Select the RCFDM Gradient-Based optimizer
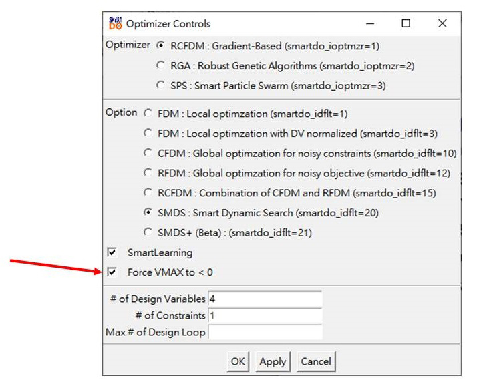This screenshot has height=388, width=485. point(161,46)
